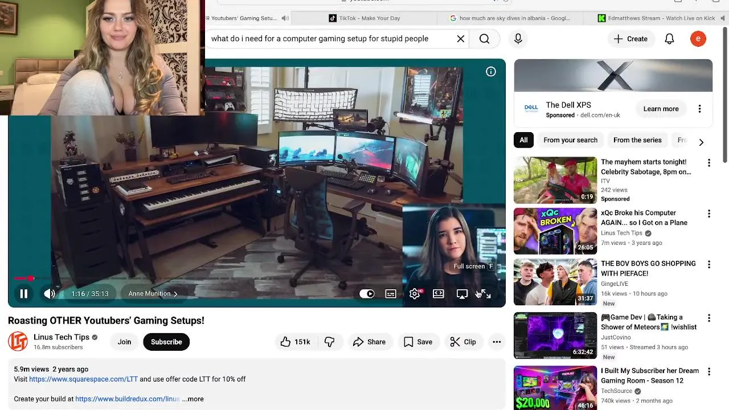Click the Dell logo in ad
This screenshot has height=410, width=729.
(531, 108)
